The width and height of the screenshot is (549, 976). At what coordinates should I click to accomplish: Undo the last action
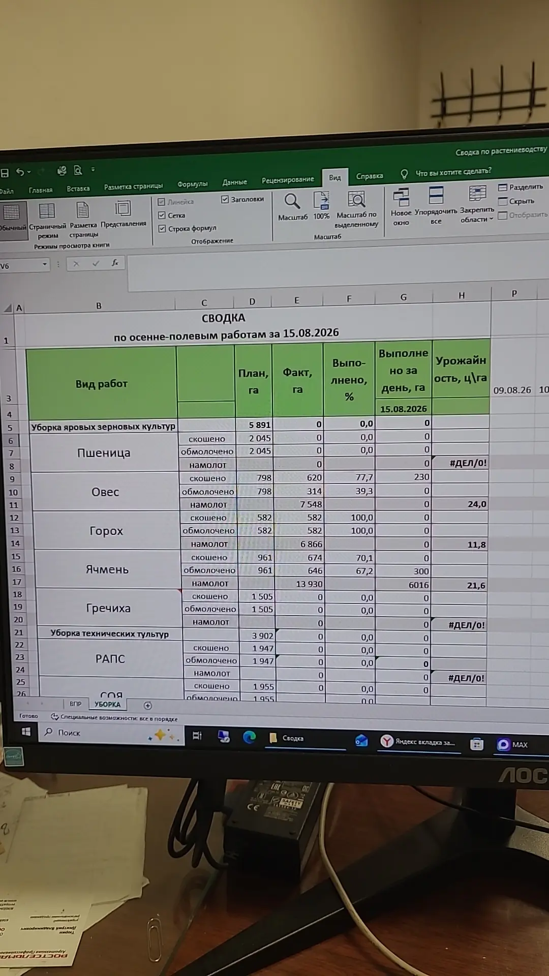(x=20, y=172)
